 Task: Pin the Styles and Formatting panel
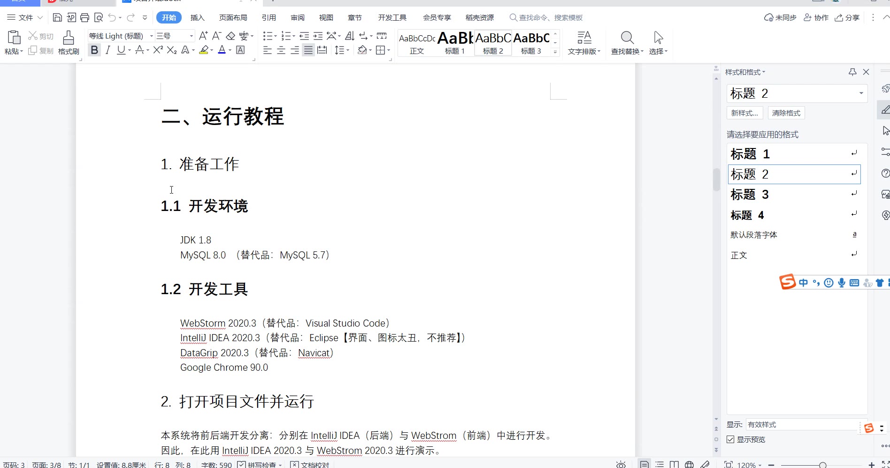[x=852, y=72]
